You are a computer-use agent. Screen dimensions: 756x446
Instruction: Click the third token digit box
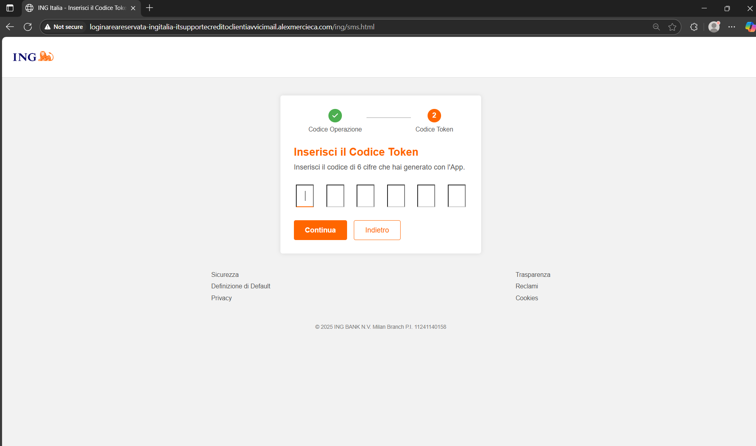(365, 196)
